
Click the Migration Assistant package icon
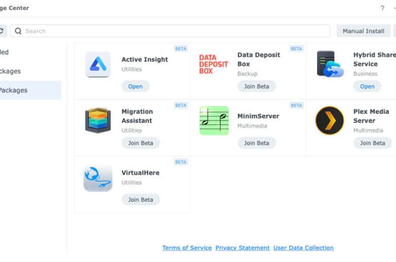point(98,120)
